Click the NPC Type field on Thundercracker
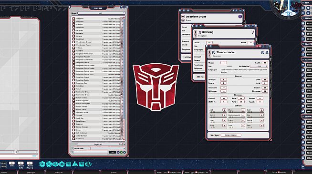The height and width of the screenshot is (174, 312). coord(231,135)
